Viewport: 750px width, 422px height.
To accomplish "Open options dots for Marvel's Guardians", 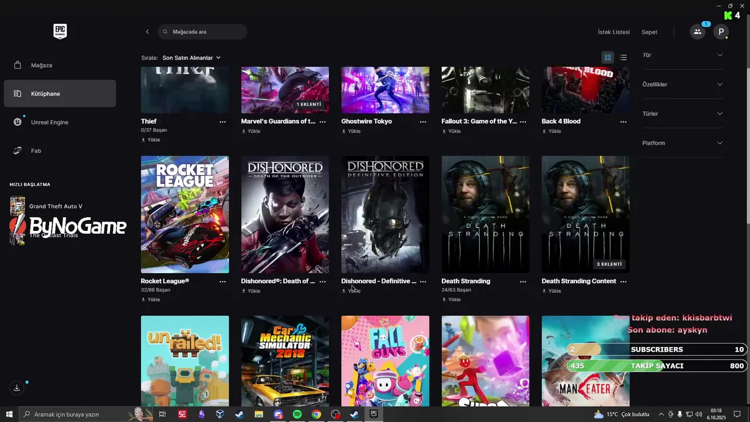I will pos(323,121).
